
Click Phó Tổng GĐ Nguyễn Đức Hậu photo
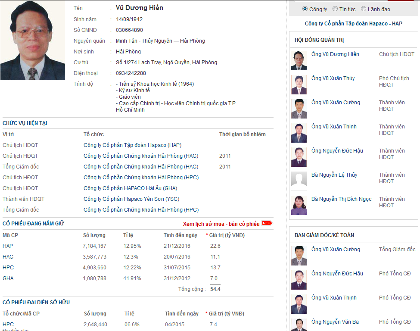(x=299, y=280)
